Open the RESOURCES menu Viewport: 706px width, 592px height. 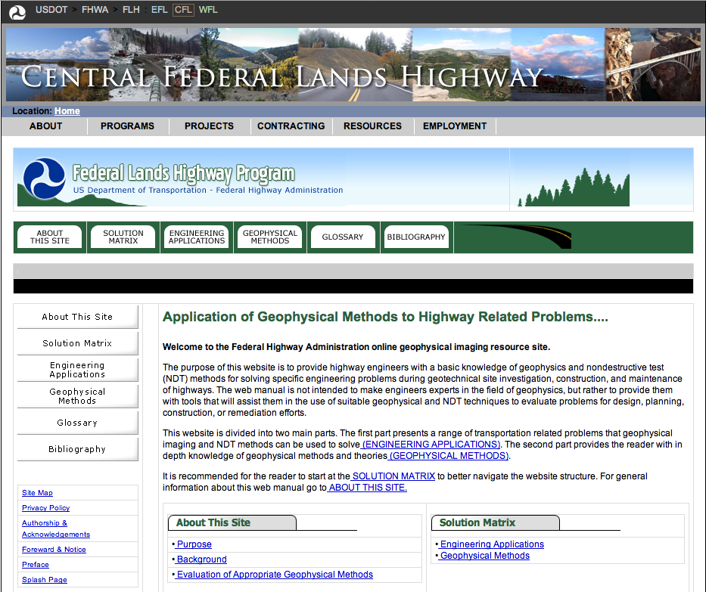point(373,126)
